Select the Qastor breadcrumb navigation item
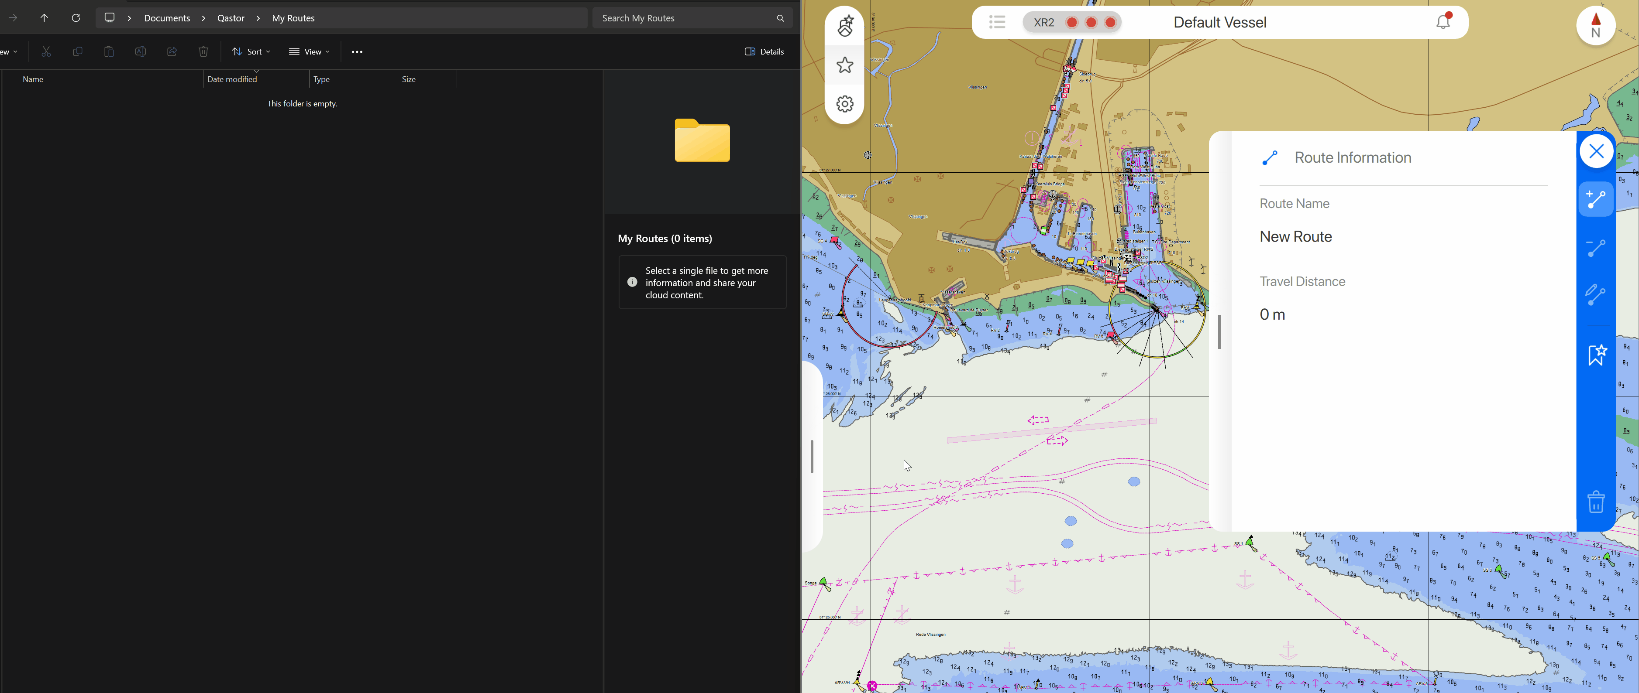The image size is (1639, 693). (x=230, y=18)
